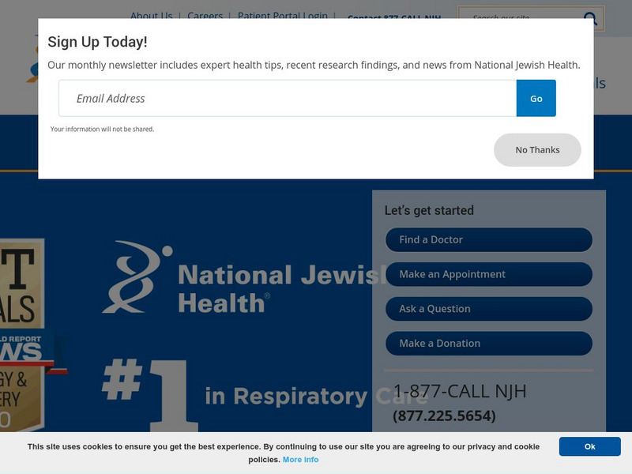Screen dimensions: 632x474
Task: Submit newsletter signup with the Go button
Action: [536, 98]
